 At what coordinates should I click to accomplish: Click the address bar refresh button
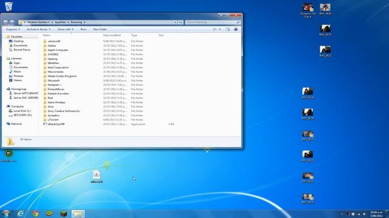(181, 22)
